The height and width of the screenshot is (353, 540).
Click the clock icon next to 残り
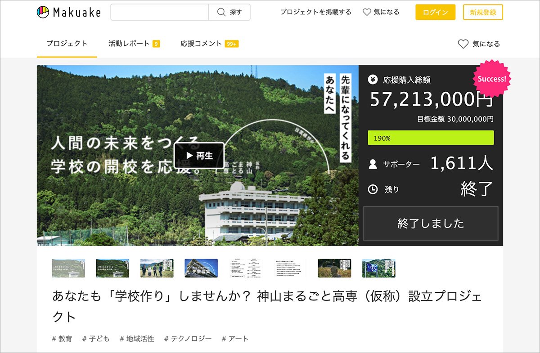373,189
